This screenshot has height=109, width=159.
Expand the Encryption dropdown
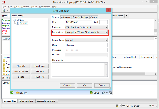pos(106,32)
